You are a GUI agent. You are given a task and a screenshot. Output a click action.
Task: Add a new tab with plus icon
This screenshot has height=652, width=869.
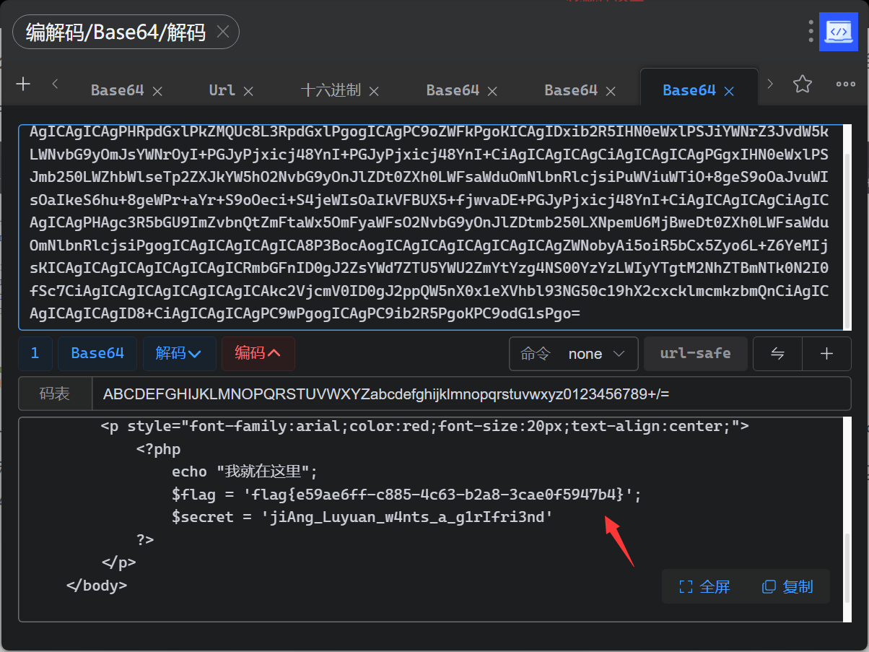(23, 84)
